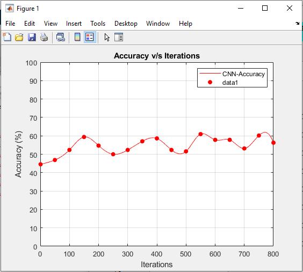Viewport: 303px width, 272px height.
Task: Toggle the Insert Colorbar icon
Action: point(77,37)
